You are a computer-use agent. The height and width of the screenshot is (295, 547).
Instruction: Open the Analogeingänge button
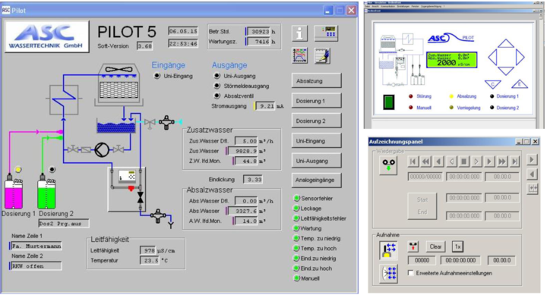click(x=316, y=180)
